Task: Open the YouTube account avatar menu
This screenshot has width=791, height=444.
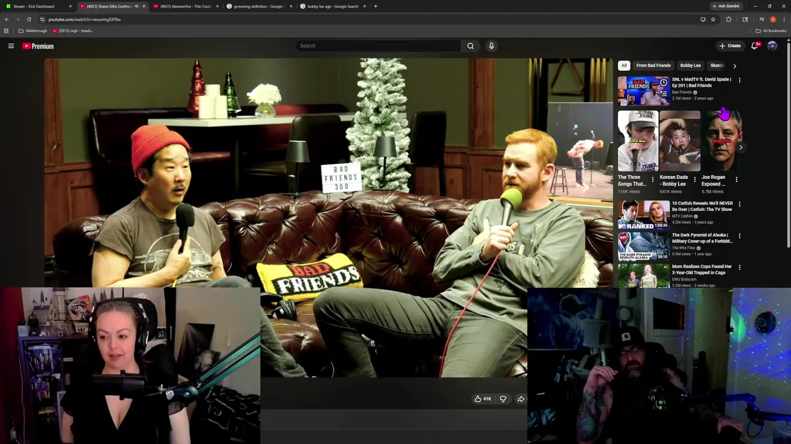Action: [772, 46]
